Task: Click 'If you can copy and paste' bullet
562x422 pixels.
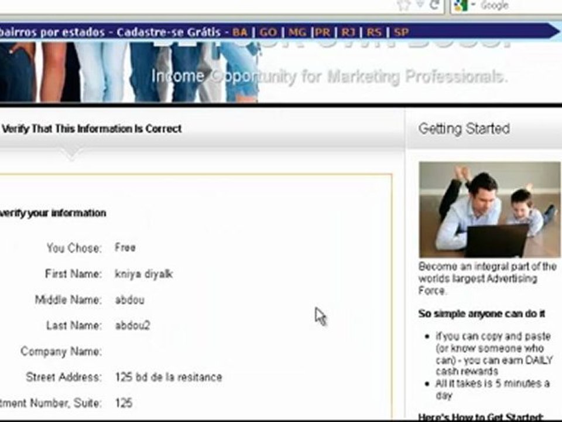Action: coord(494,353)
